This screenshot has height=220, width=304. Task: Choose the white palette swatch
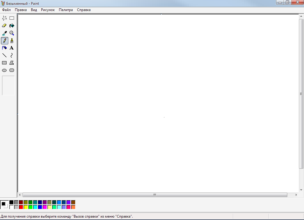(11, 207)
